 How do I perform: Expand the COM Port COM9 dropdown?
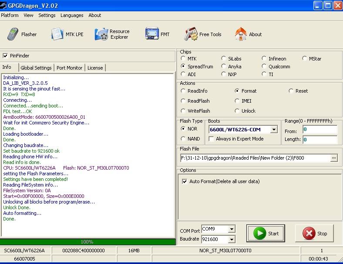click(232, 229)
